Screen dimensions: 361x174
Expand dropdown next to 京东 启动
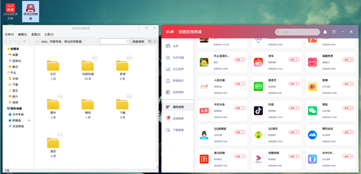(x=298, y=60)
